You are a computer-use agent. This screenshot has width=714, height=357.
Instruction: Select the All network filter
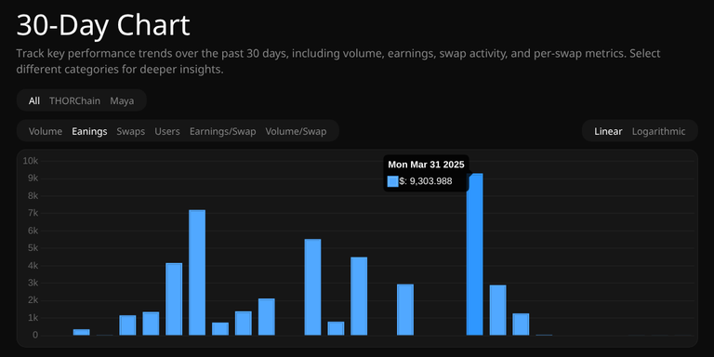34,100
